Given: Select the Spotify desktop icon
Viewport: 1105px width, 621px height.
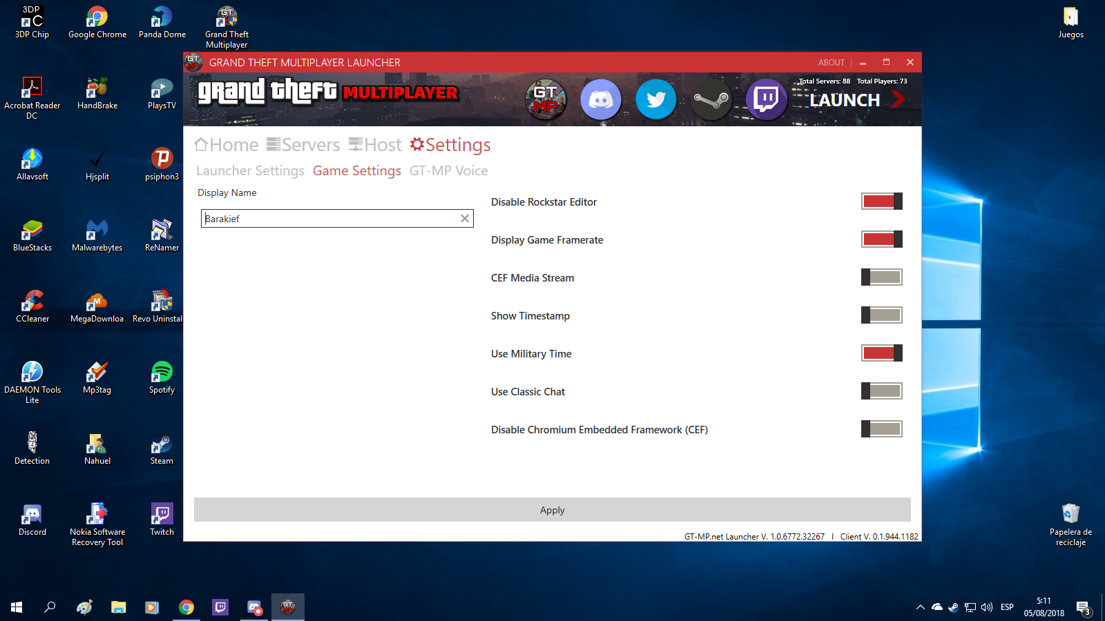Looking at the screenshot, I should pos(162,378).
